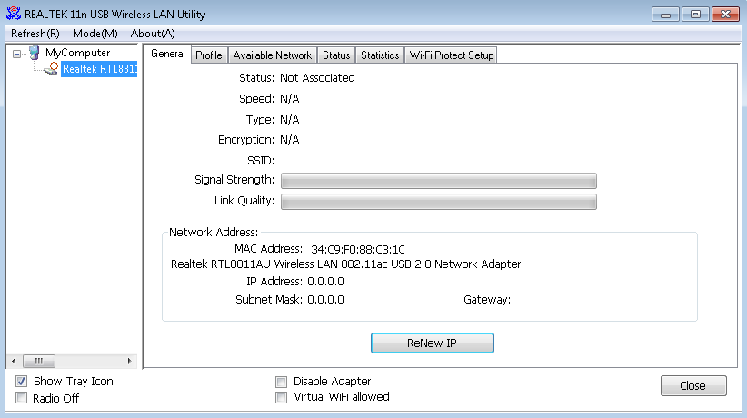Click the Speed value N/A
747x418 pixels.
(290, 99)
